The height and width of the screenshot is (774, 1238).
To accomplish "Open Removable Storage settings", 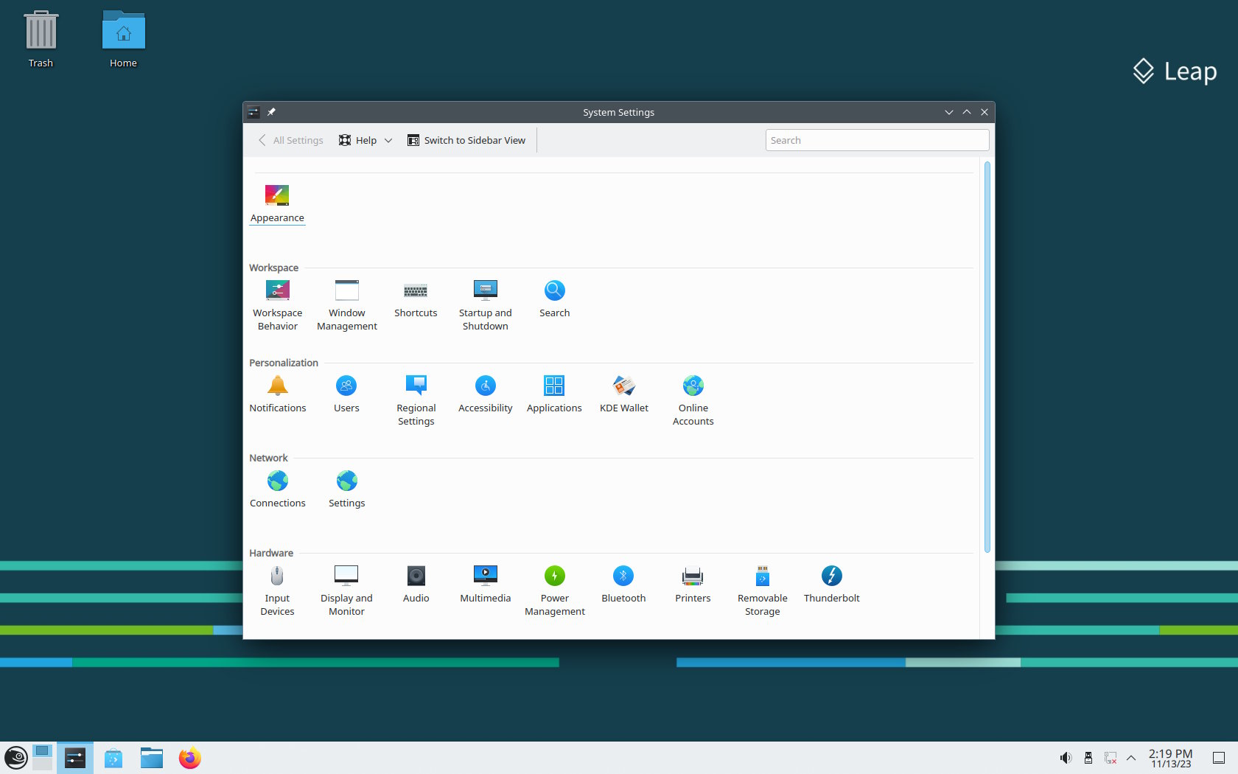I will [x=762, y=591].
